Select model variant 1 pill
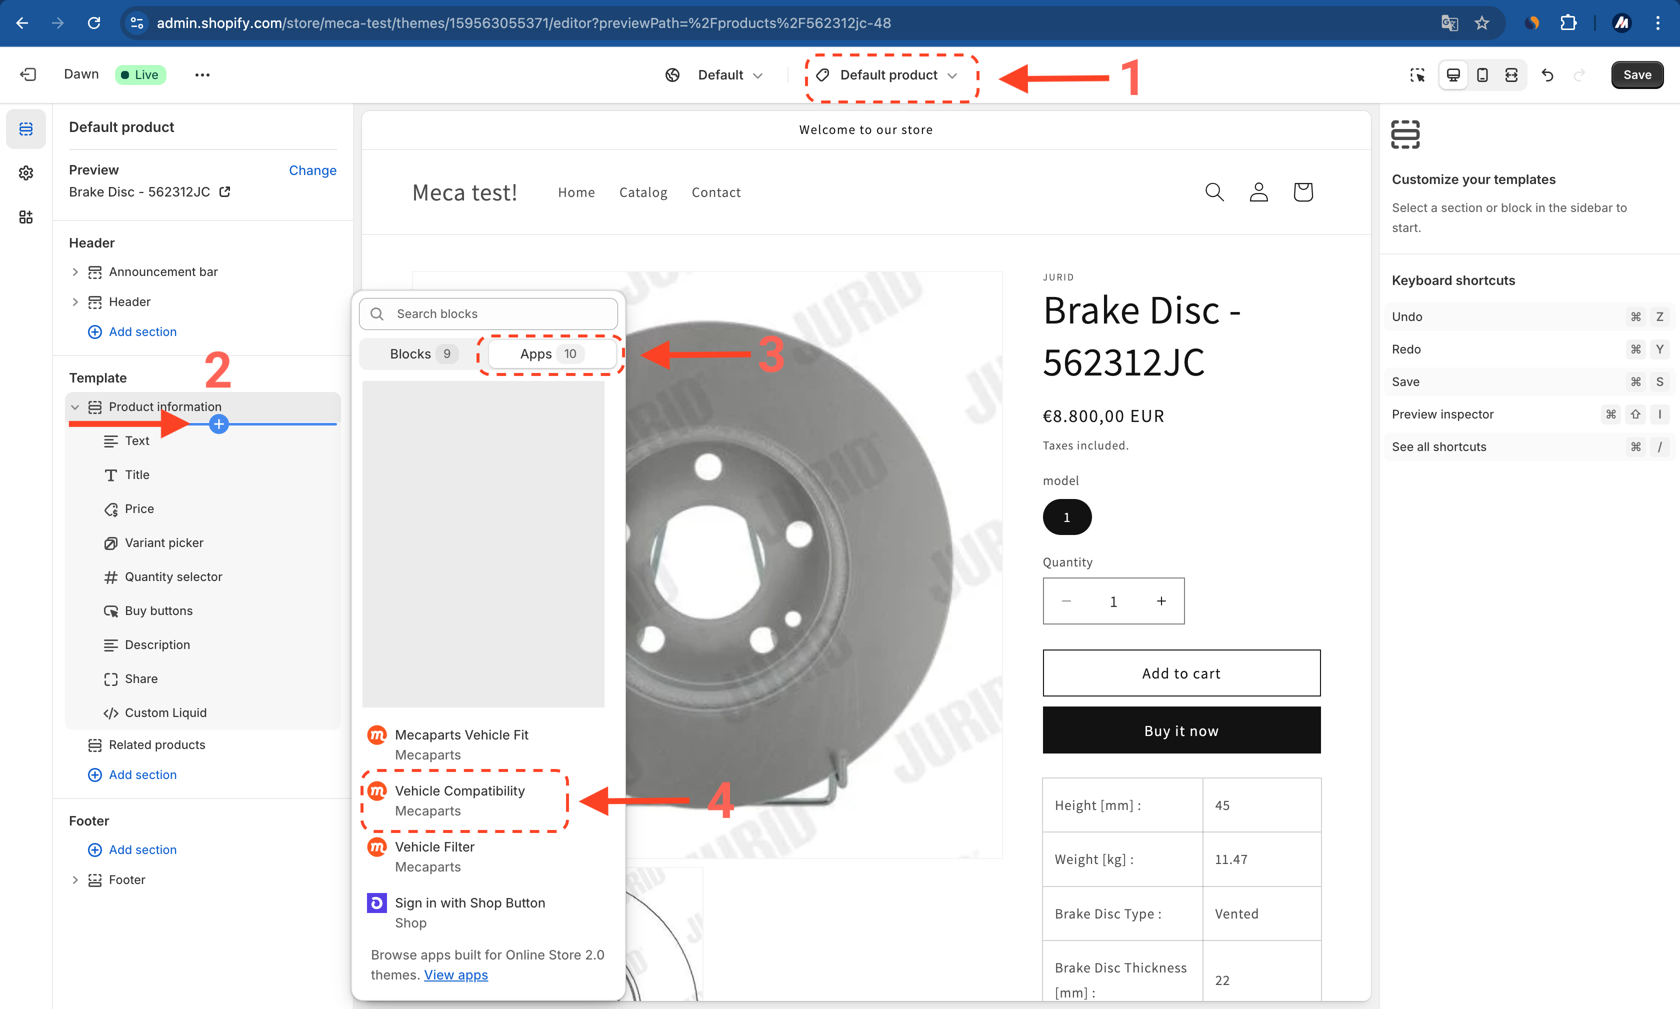 click(x=1066, y=517)
